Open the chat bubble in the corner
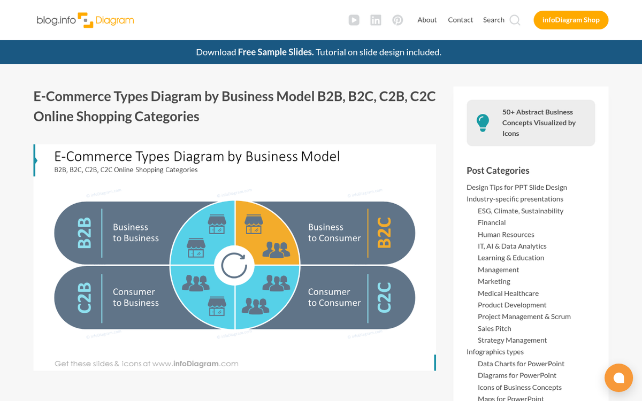 point(618,378)
